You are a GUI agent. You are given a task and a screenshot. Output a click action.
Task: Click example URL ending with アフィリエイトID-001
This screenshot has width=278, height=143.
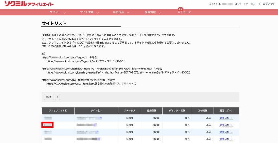pos(86,61)
